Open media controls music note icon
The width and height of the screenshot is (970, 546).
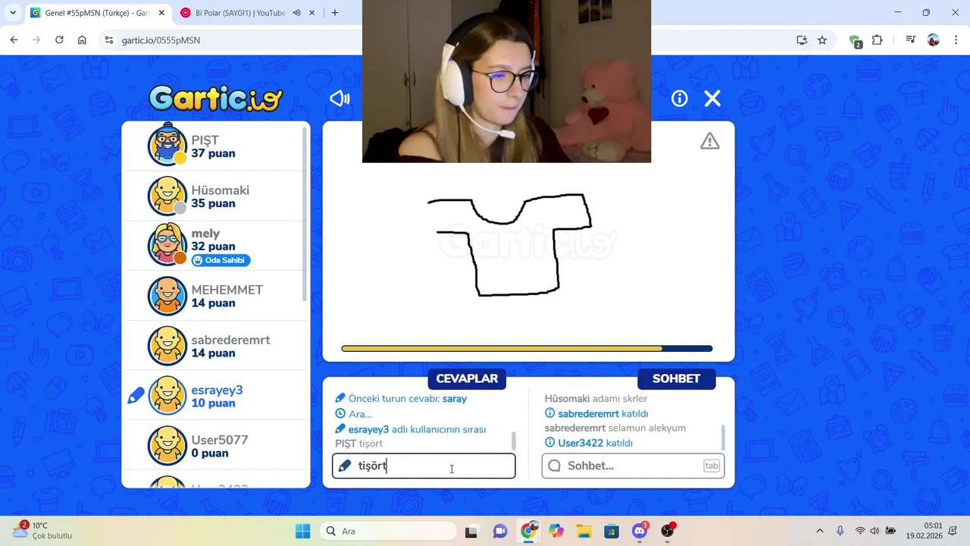[x=910, y=40]
